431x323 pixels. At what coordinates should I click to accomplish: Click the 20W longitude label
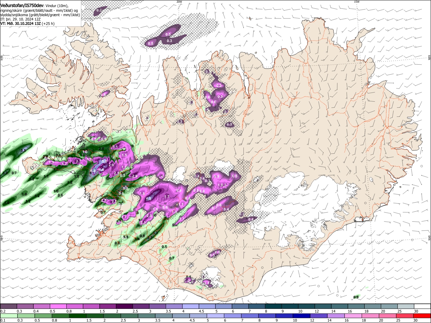tap(179, 2)
